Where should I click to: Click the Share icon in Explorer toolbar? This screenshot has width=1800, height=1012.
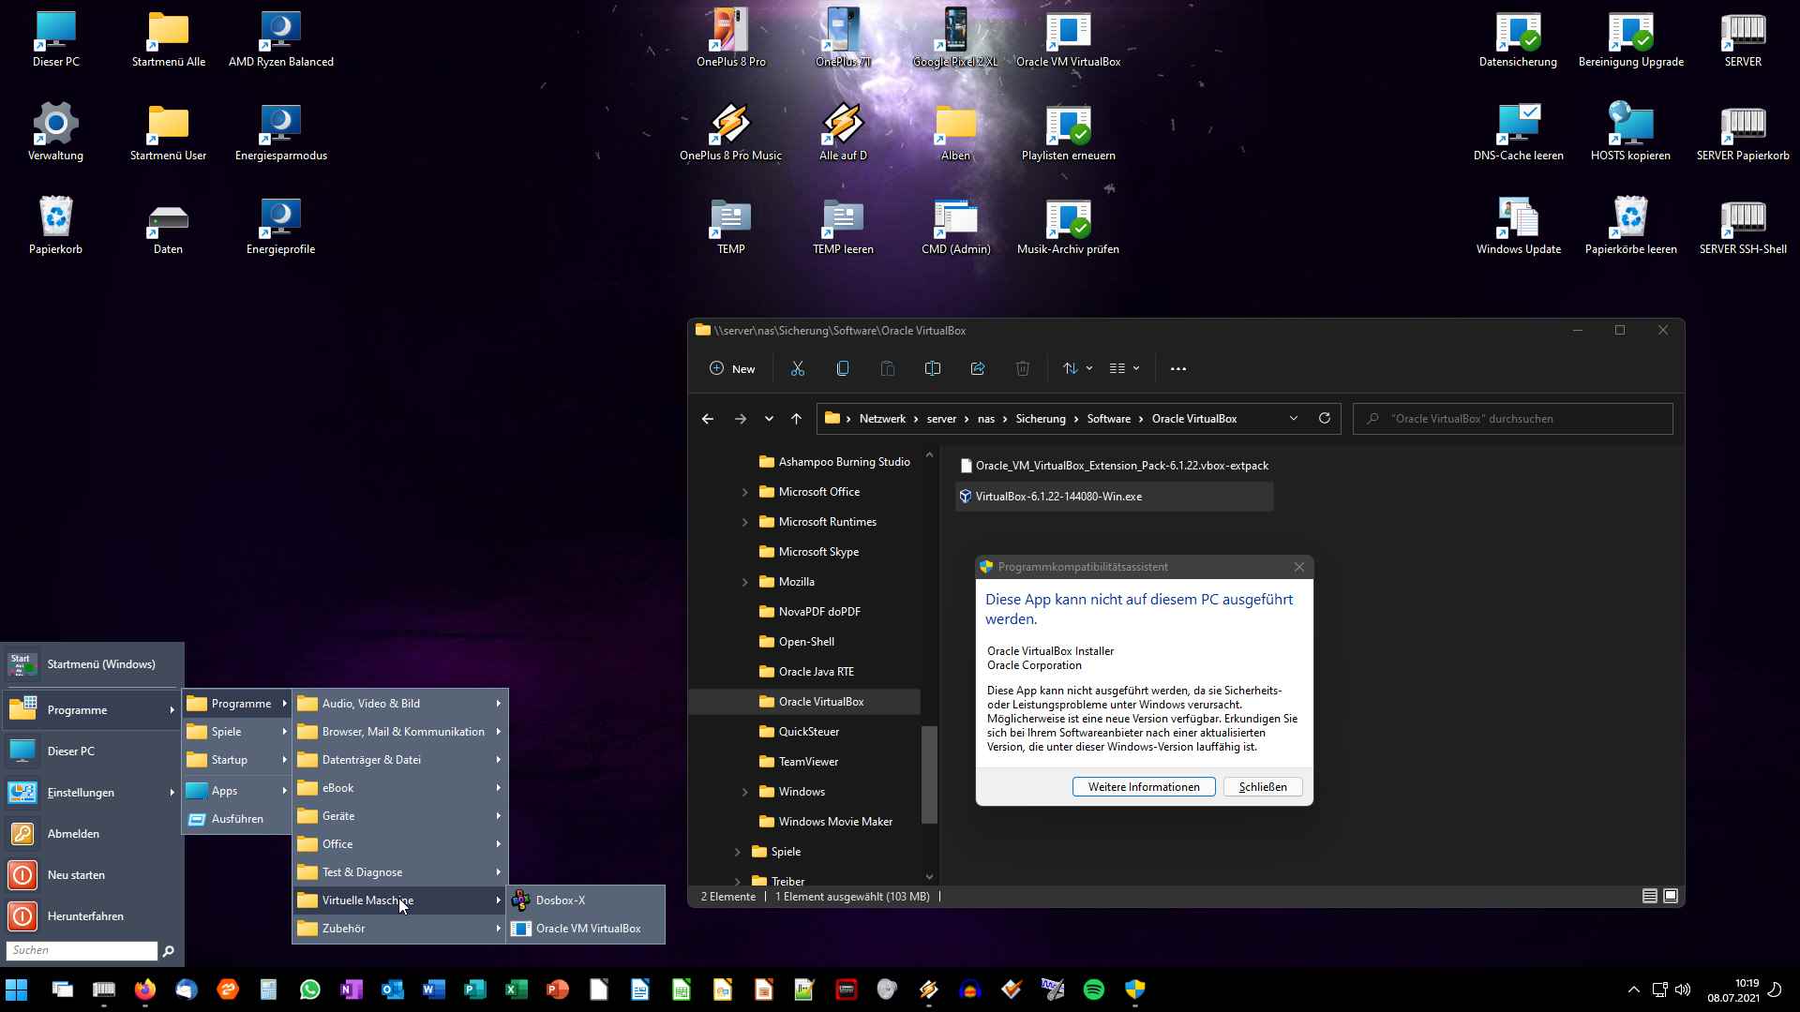tap(978, 369)
